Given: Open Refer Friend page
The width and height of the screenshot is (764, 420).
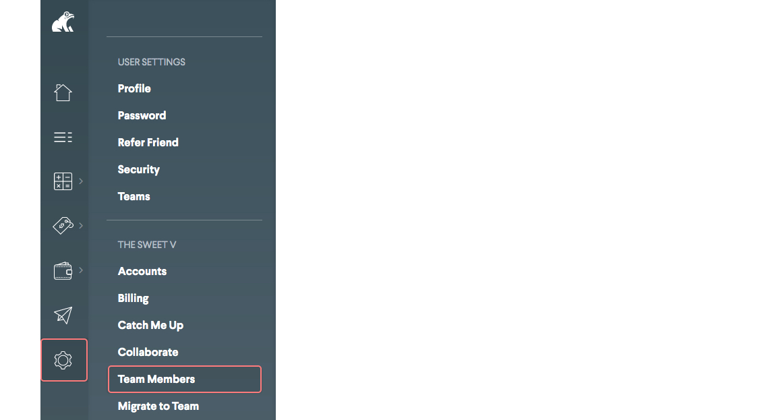Looking at the screenshot, I should coord(148,142).
